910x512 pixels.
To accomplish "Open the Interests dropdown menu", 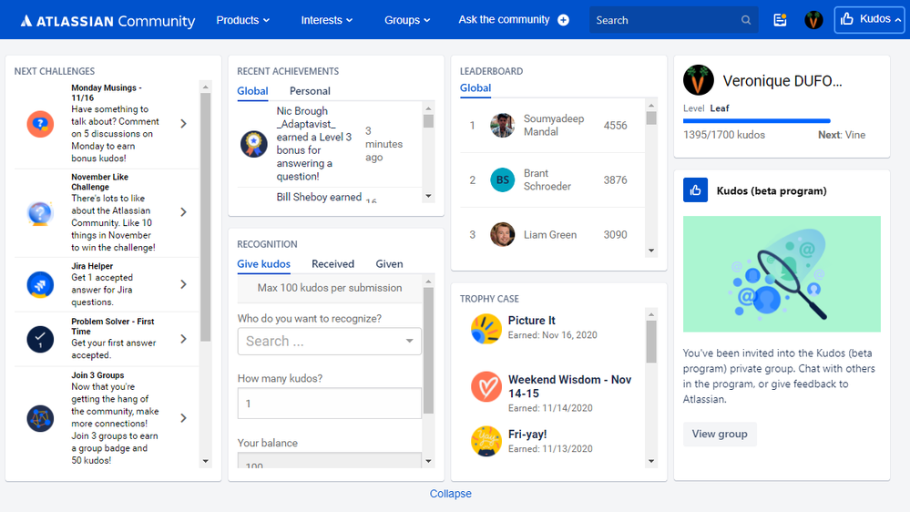I will pos(326,20).
